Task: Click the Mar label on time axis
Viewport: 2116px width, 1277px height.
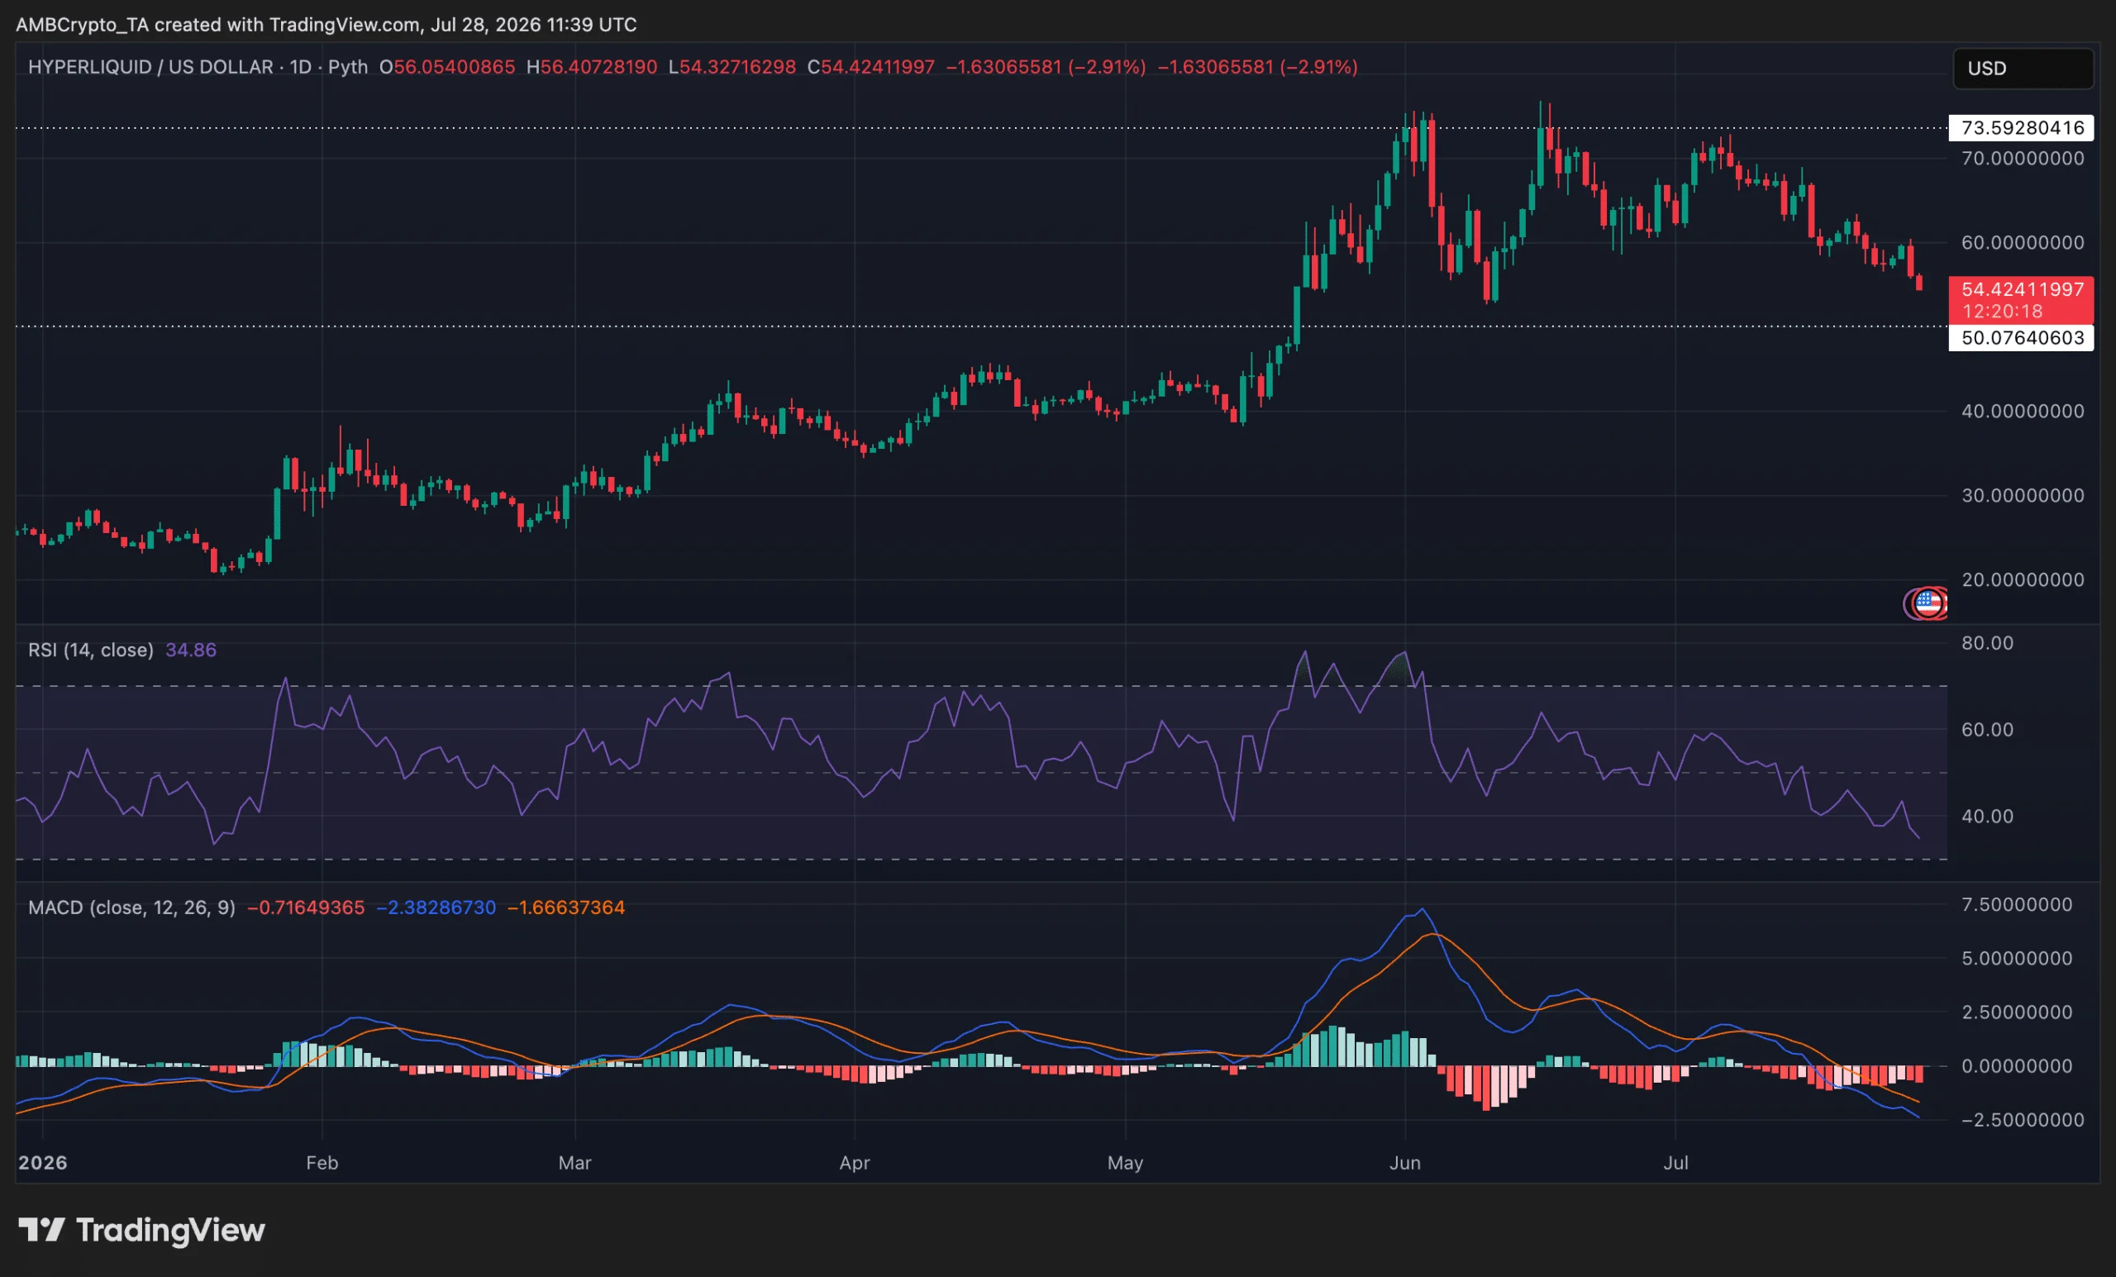Action: click(574, 1163)
